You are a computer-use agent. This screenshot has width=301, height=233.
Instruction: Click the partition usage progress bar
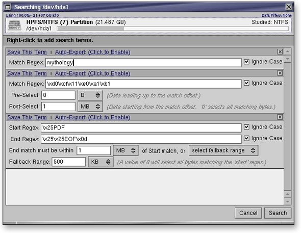[172, 29]
